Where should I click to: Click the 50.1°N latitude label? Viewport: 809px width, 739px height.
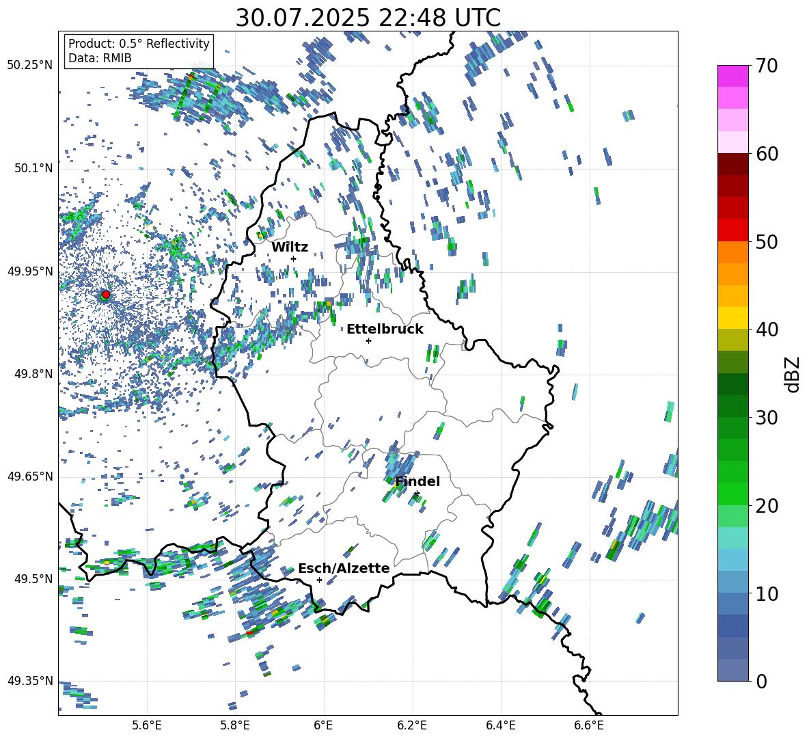(x=32, y=168)
